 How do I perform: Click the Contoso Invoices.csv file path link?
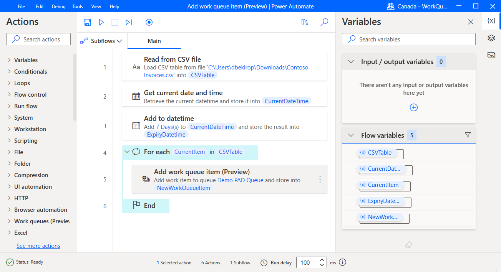(x=226, y=71)
